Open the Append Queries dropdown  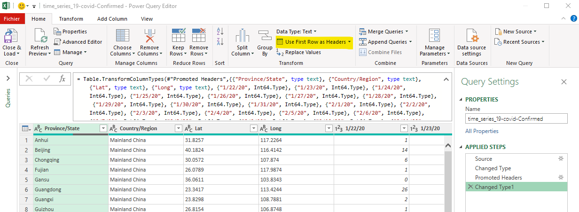click(x=385, y=42)
